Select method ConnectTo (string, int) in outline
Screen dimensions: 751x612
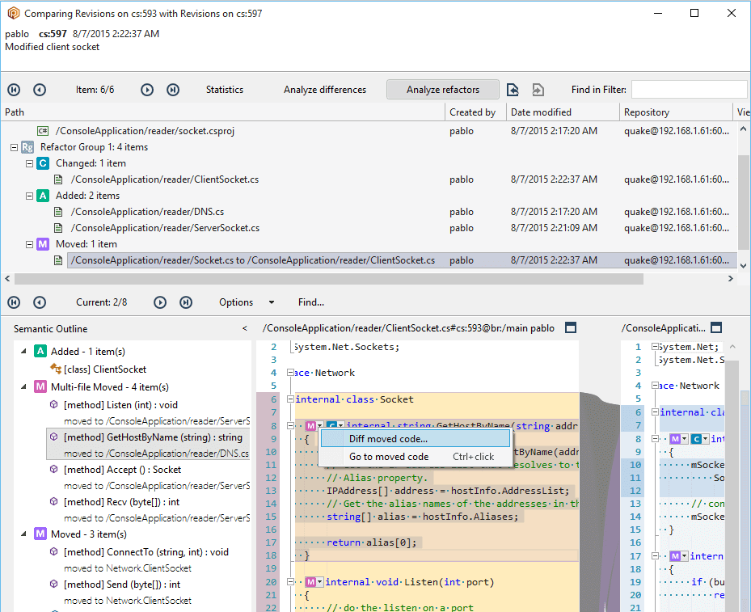146,552
